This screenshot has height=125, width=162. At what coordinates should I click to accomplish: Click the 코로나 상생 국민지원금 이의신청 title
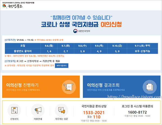[x=81, y=25]
